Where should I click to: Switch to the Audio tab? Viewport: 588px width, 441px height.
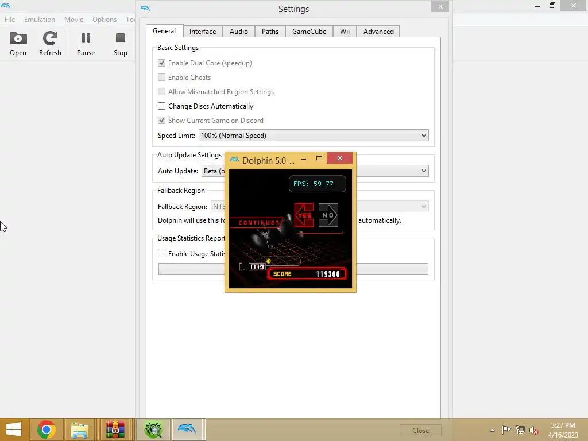(x=238, y=32)
